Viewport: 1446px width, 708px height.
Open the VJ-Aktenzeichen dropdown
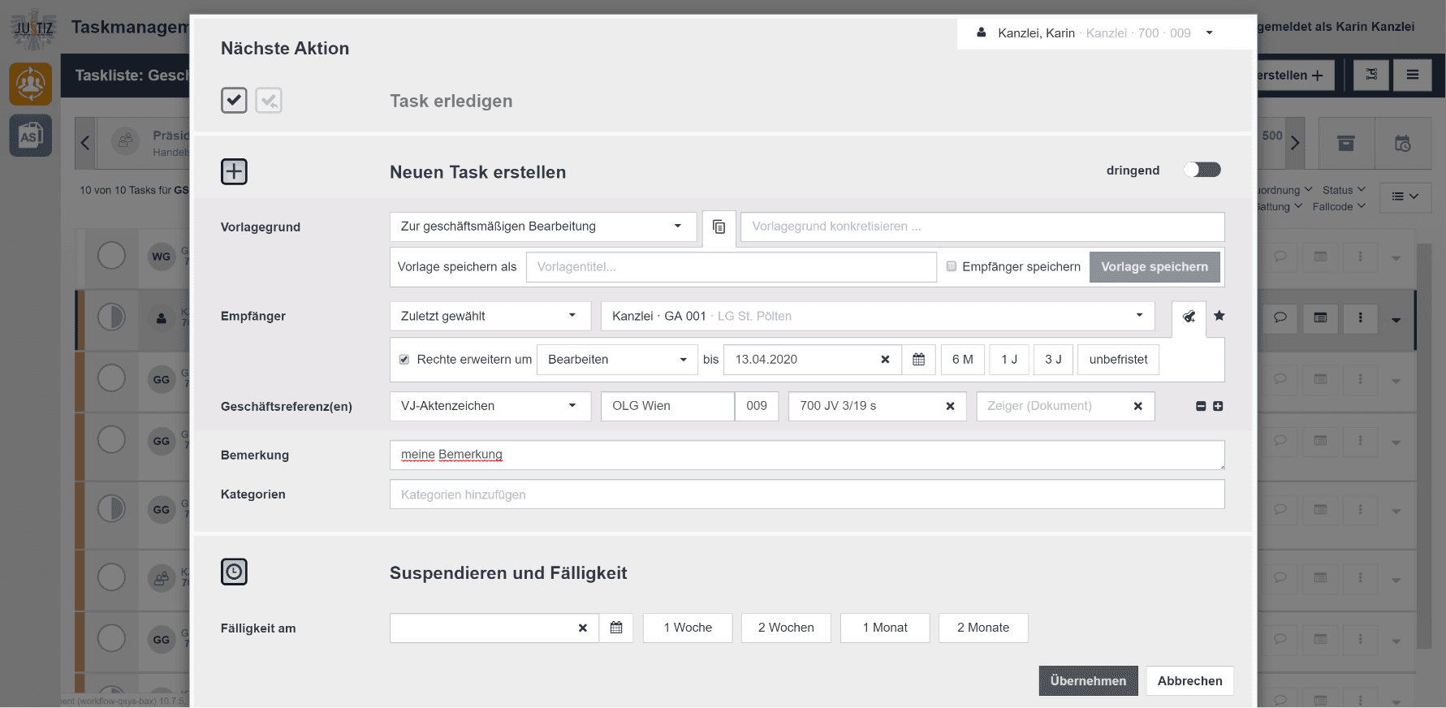tap(490, 406)
